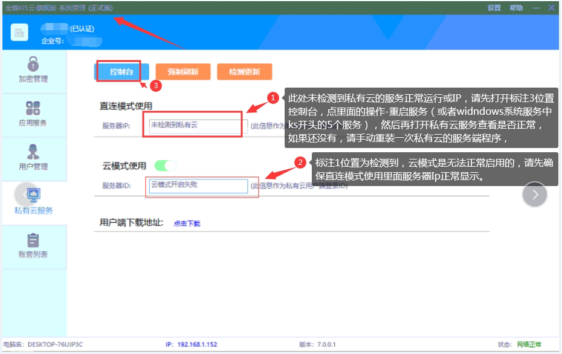Click the IP address 192.168.1.152 in status bar
The height and width of the screenshot is (354, 562).
click(x=197, y=344)
